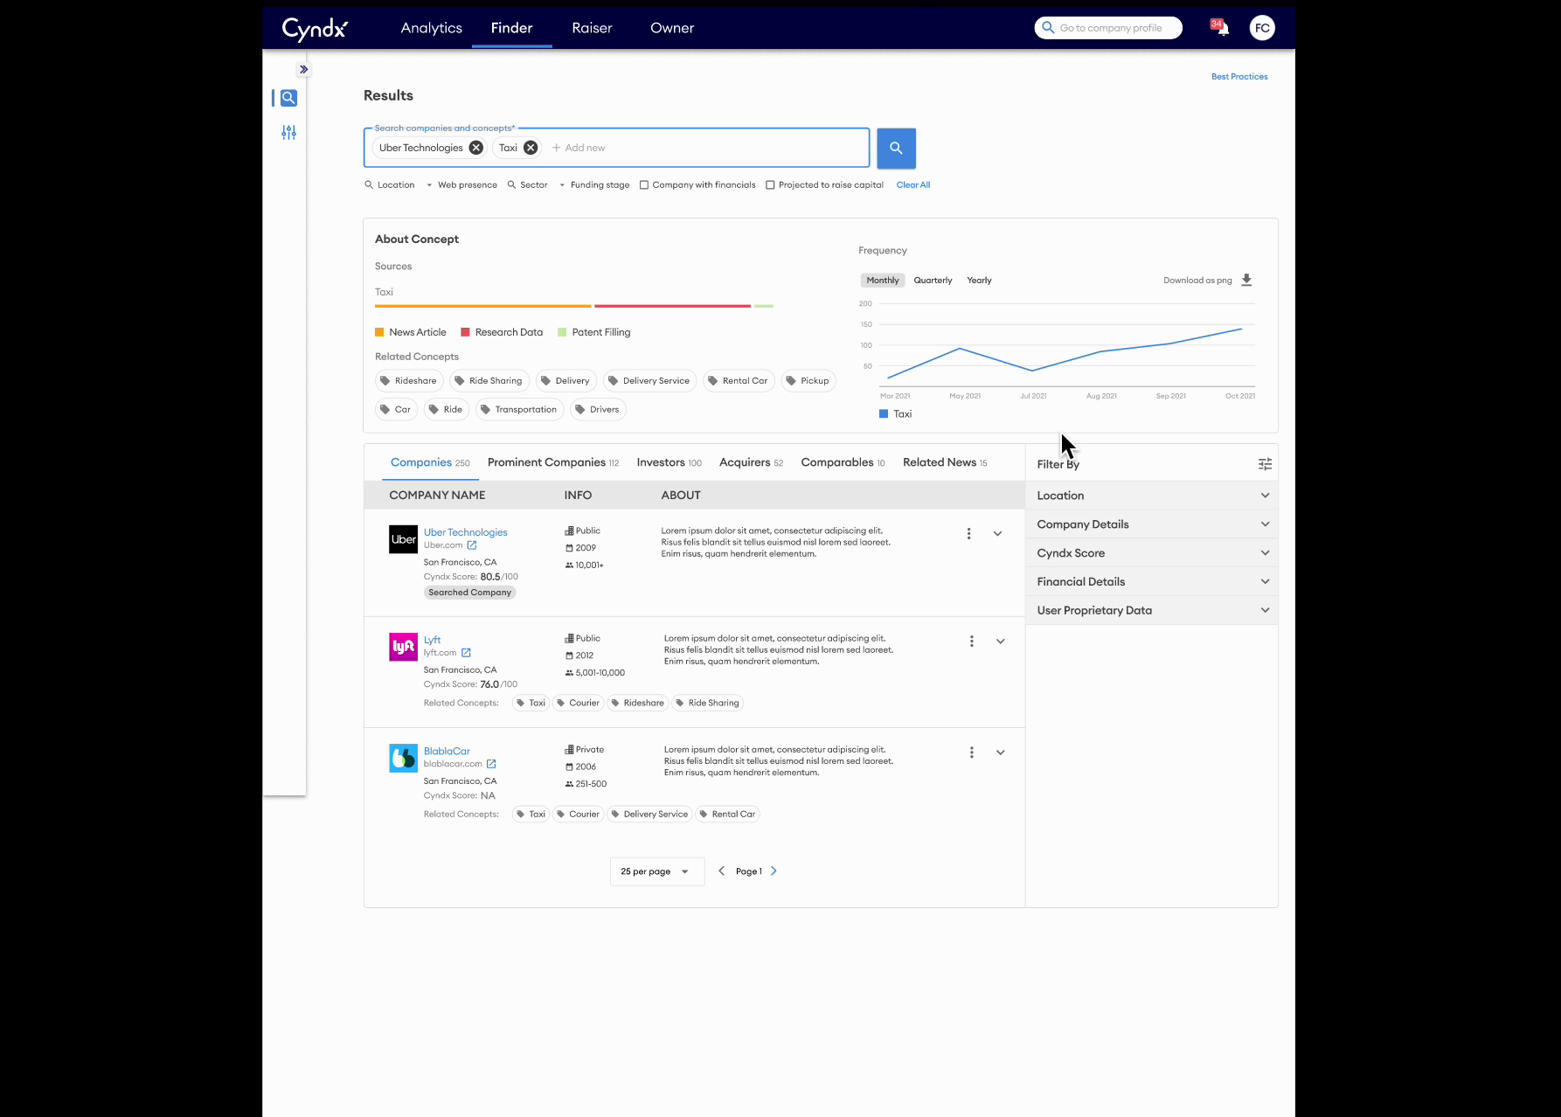
Task: Check Projected to raise capital
Action: (770, 185)
